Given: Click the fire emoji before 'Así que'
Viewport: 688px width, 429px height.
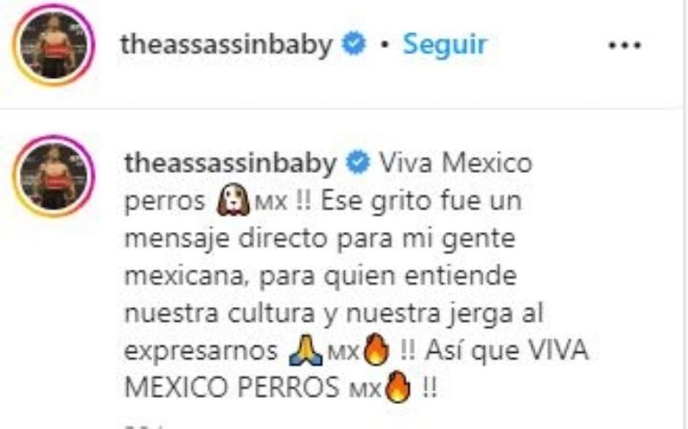Looking at the screenshot, I should point(376,349).
